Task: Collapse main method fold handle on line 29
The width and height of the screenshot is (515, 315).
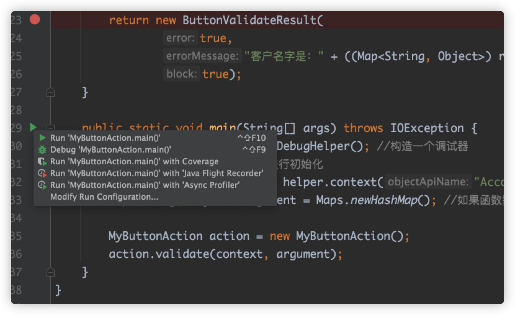Action: click(50, 127)
